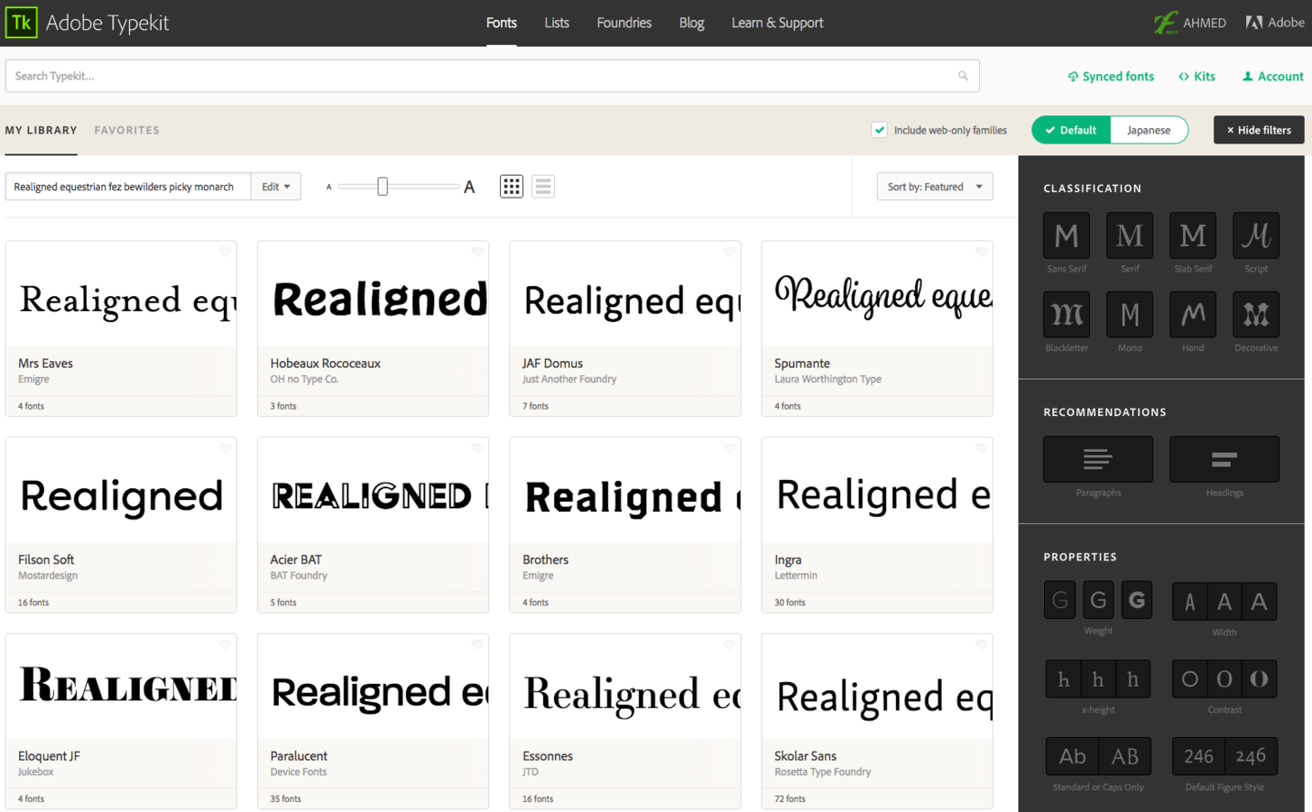
Task: Select high x-height property
Action: 1133,679
